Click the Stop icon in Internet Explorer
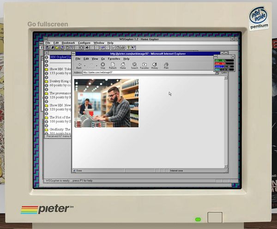 point(102,66)
